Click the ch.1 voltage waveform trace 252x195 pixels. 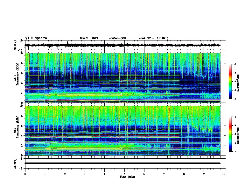123,45
